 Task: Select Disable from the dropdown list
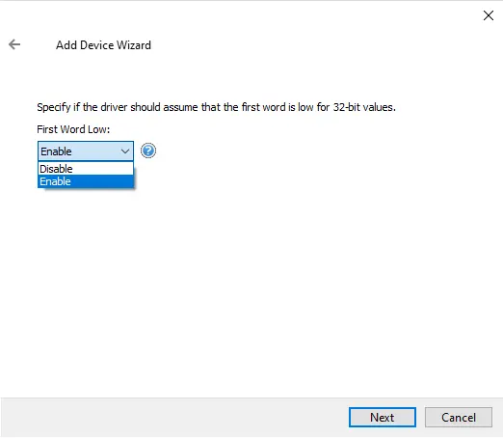pos(86,169)
